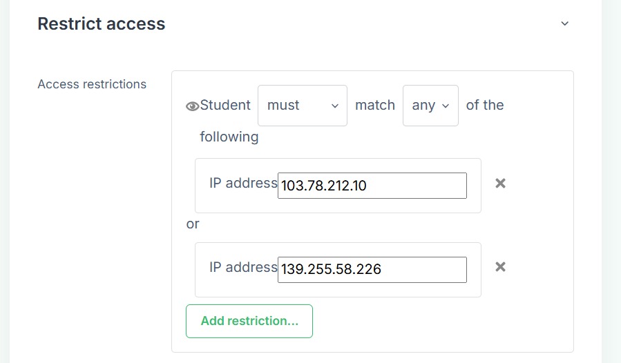Click the word "match" between the dropdowns
621x363 pixels.
pos(375,105)
